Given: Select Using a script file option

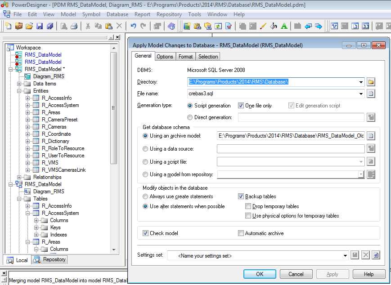Looking at the screenshot, I should (x=145, y=162).
